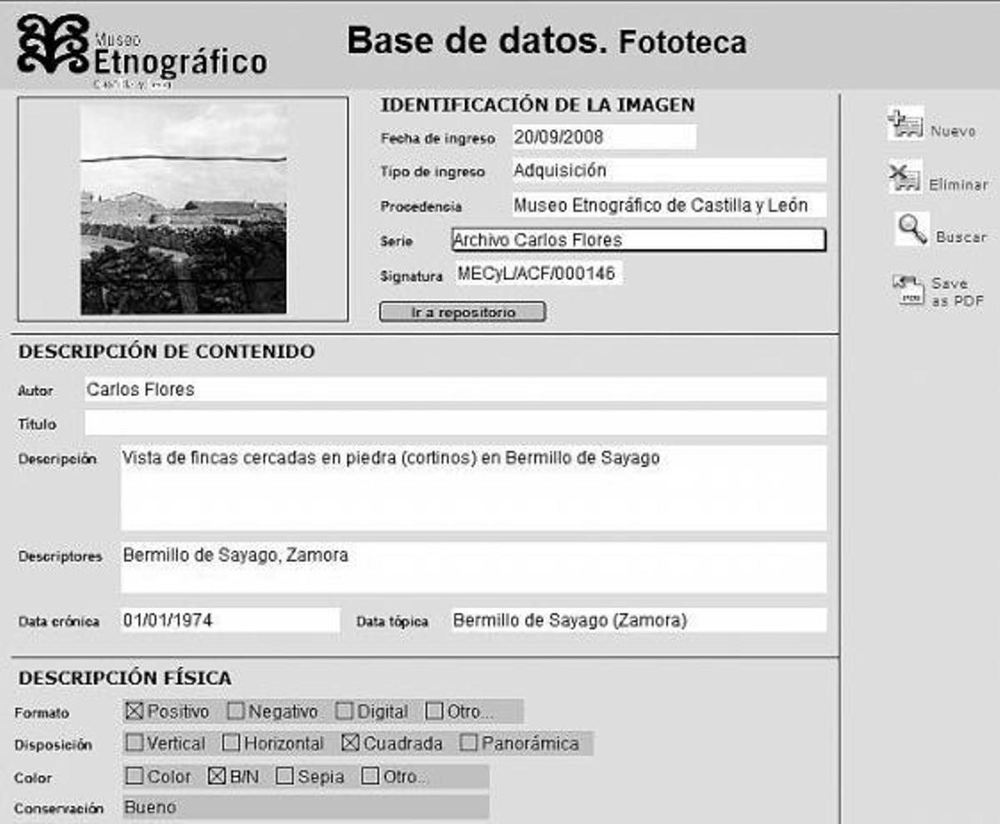Check the Digital format checkbox
The height and width of the screenshot is (824, 1000).
(345, 711)
